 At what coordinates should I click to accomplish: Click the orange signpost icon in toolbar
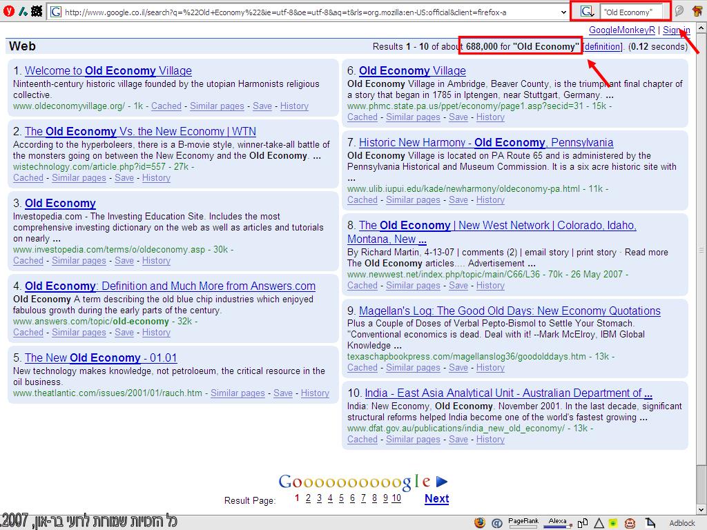697,11
